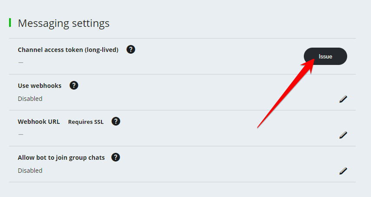Edit group chats permission via pencil icon
Viewport: 371px width, 197px height.
(x=343, y=171)
